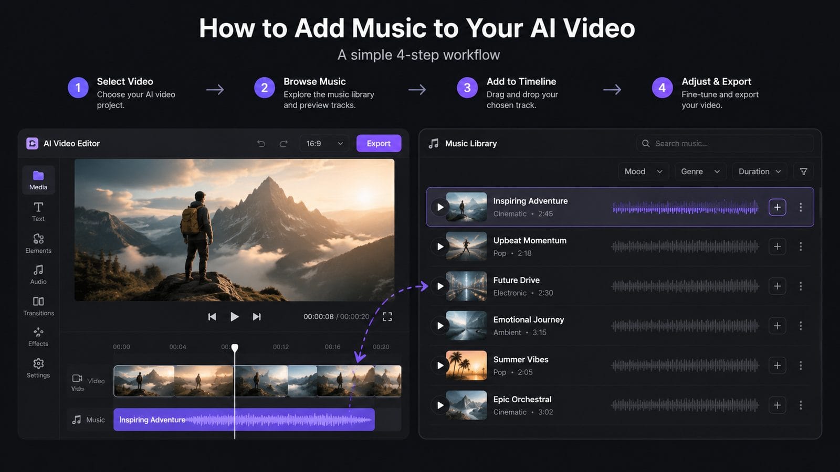The width and height of the screenshot is (840, 472).
Task: Add Inspiring Adventure with plus button
Action: pos(778,207)
